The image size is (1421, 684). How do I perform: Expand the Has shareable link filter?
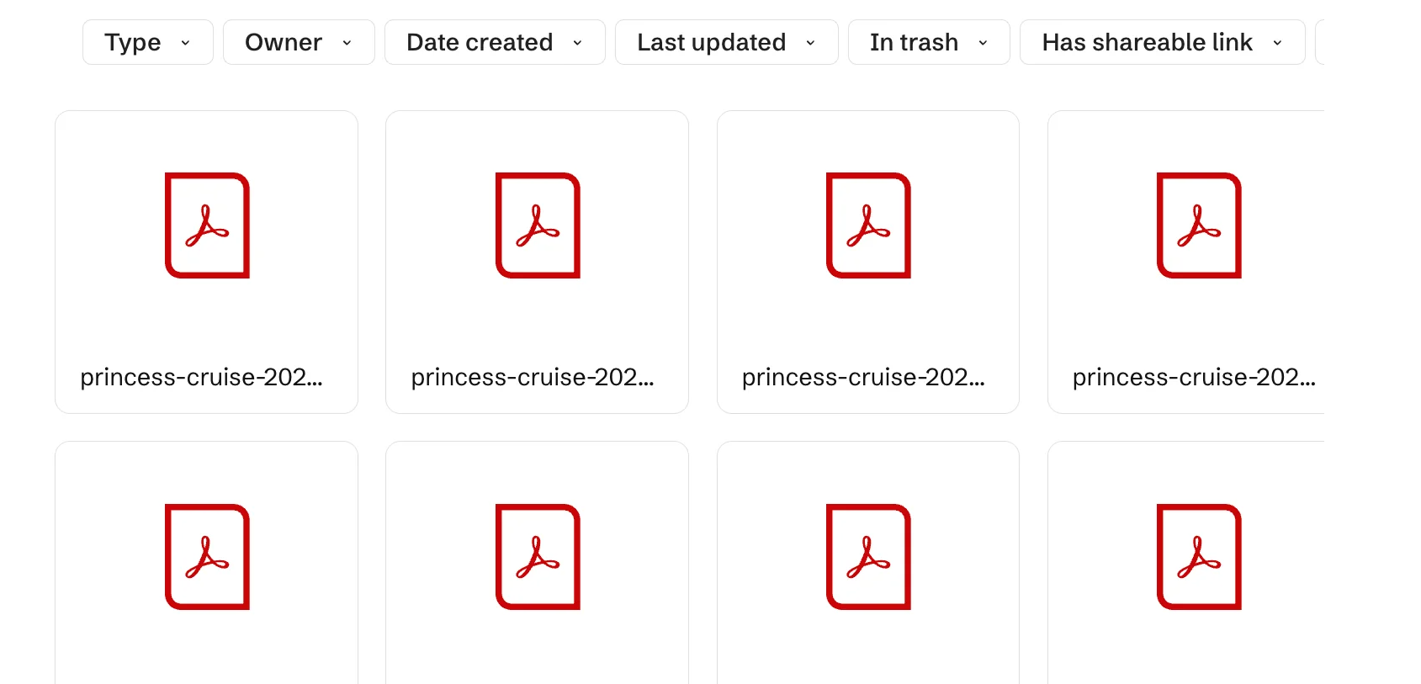[1161, 42]
